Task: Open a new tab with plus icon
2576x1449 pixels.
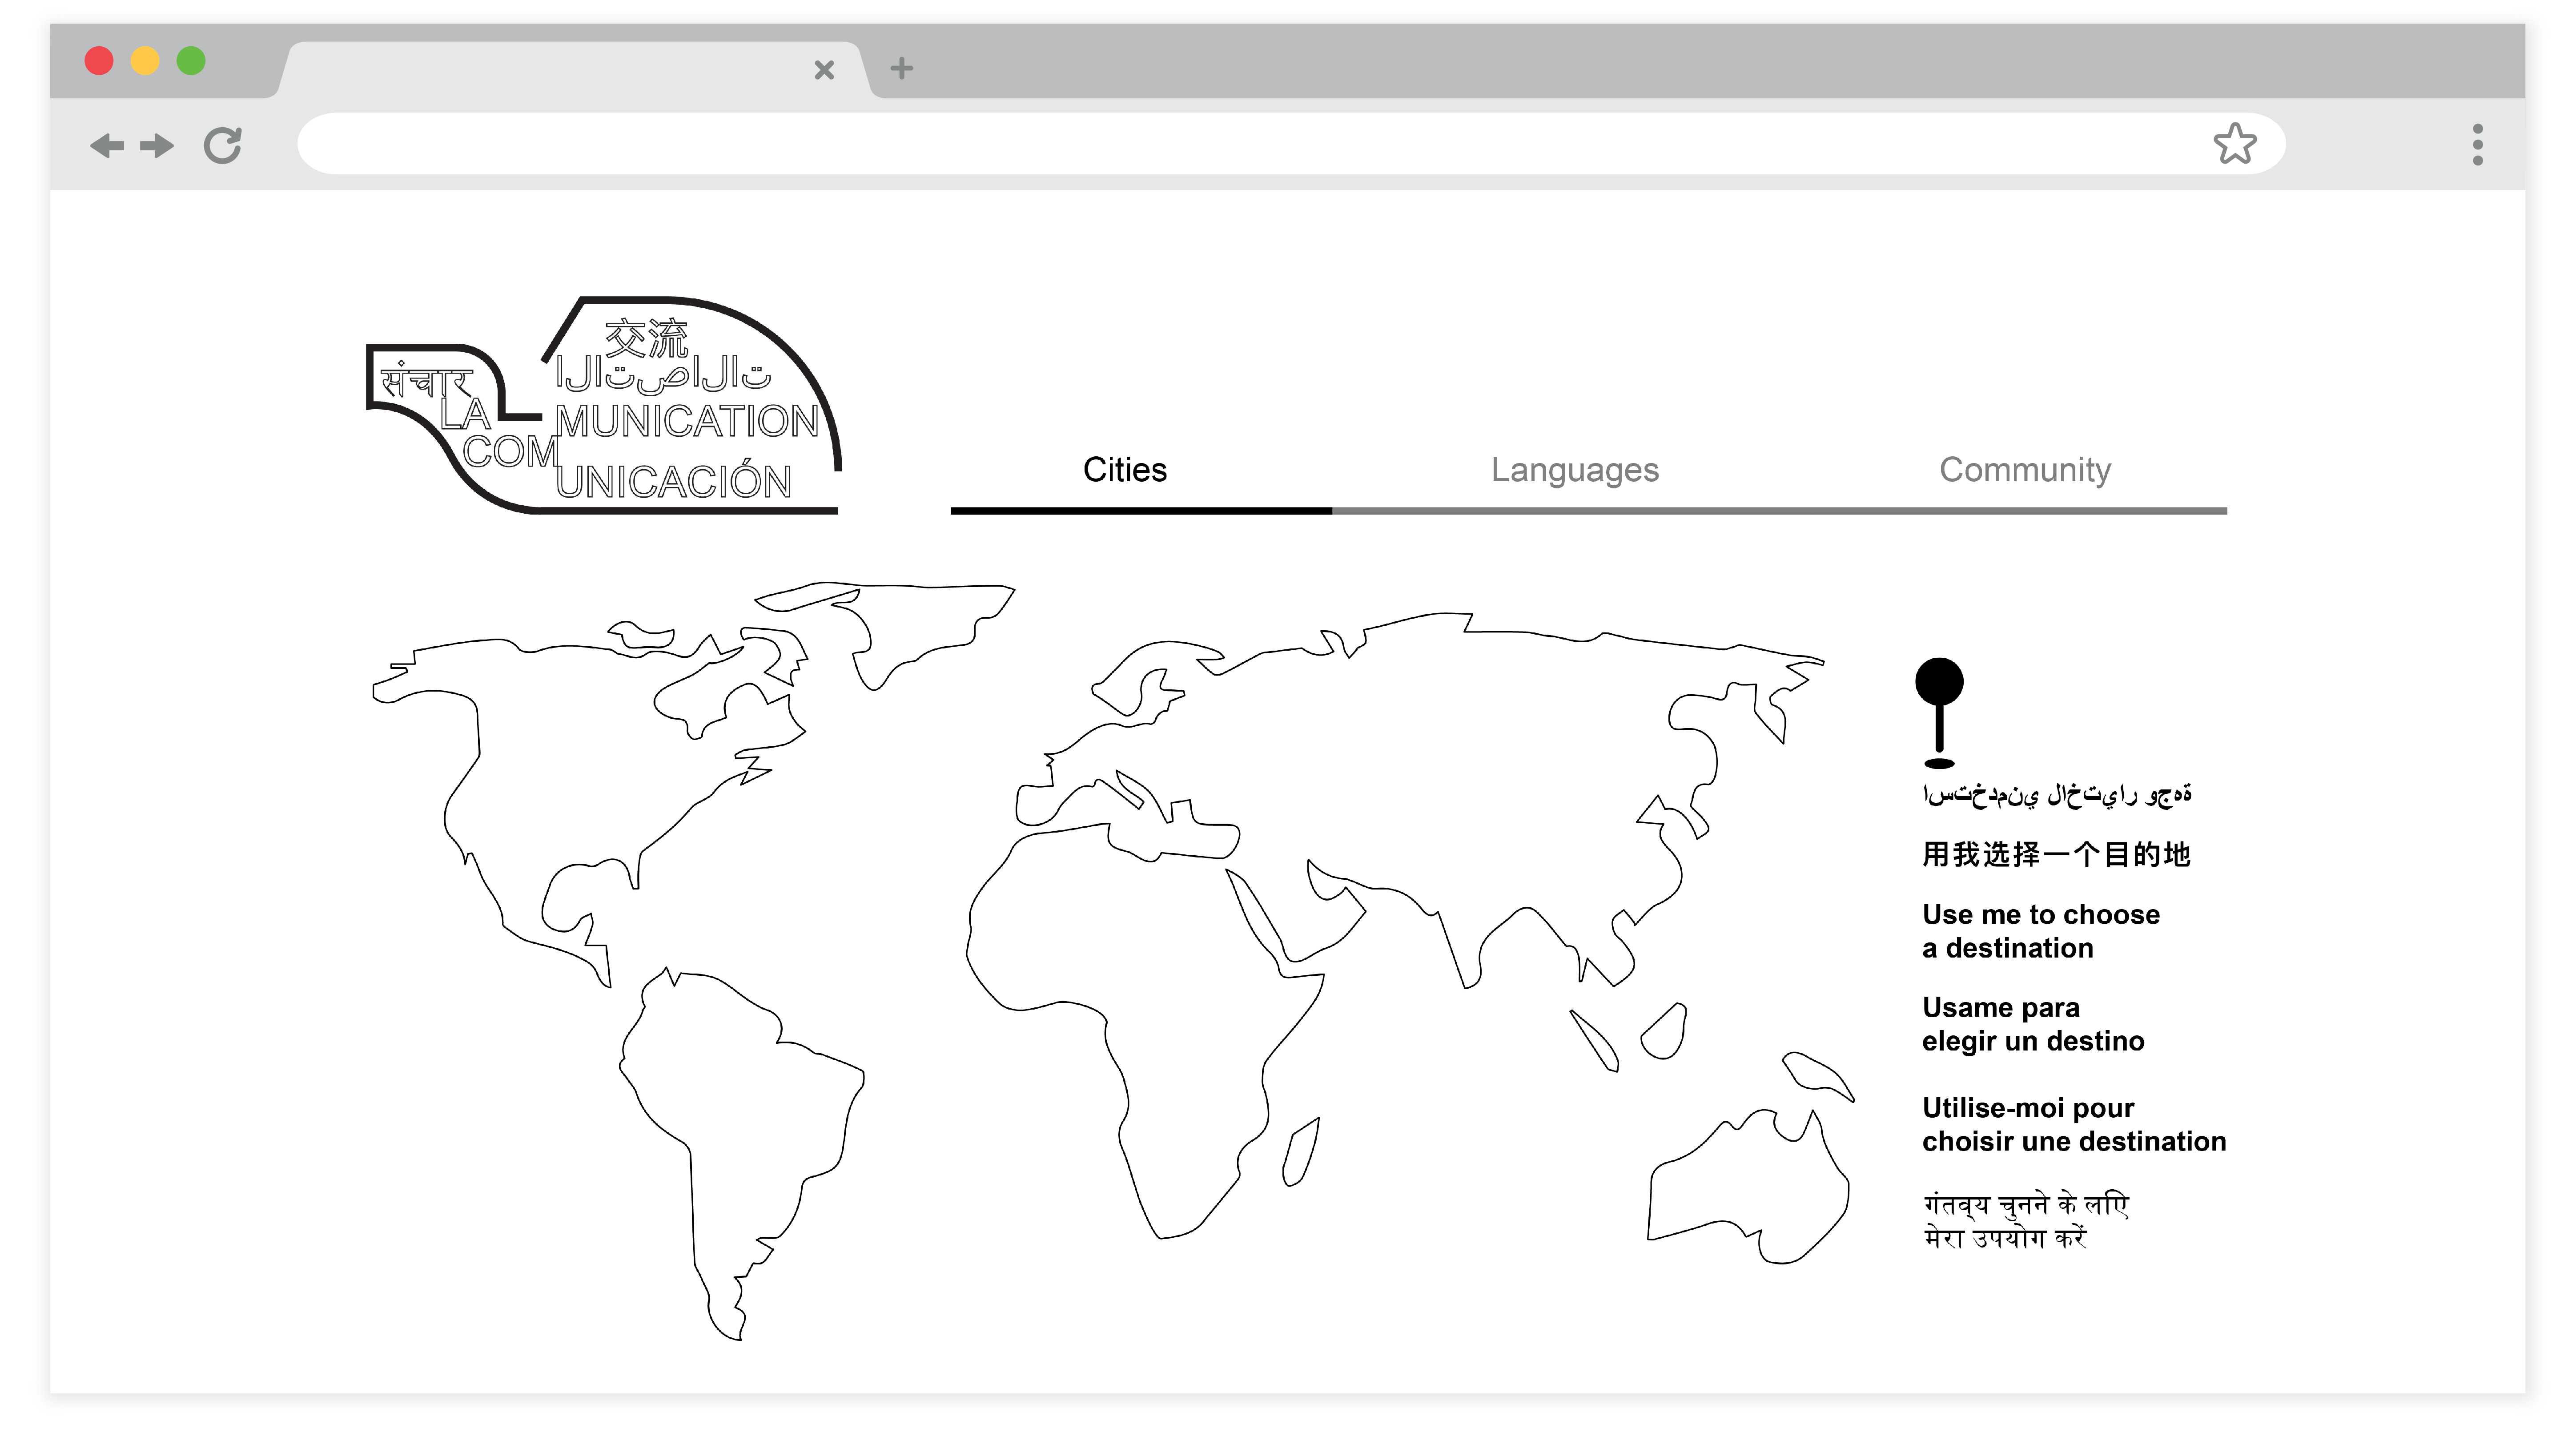Action: tap(901, 68)
